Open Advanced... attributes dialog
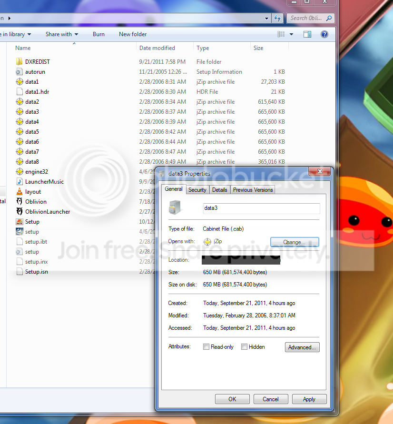The height and width of the screenshot is (424, 393). click(x=302, y=347)
